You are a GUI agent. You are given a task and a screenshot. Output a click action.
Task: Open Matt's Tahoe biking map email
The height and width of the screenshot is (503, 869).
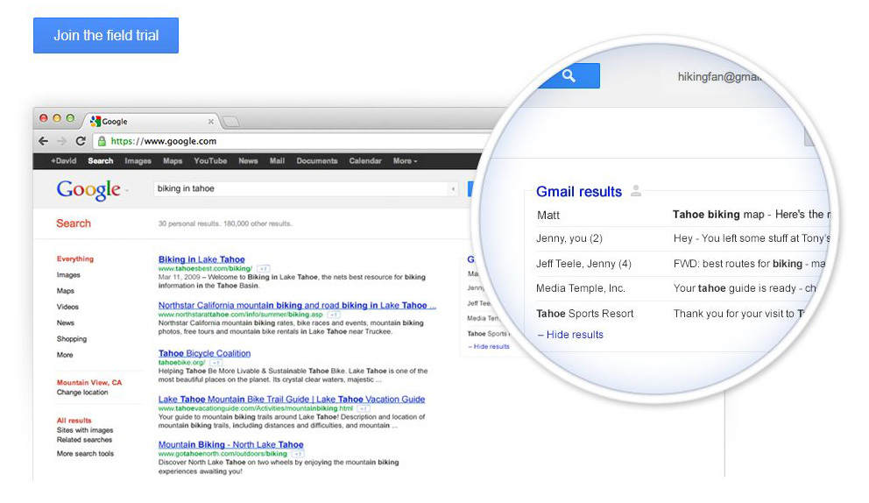click(x=682, y=215)
